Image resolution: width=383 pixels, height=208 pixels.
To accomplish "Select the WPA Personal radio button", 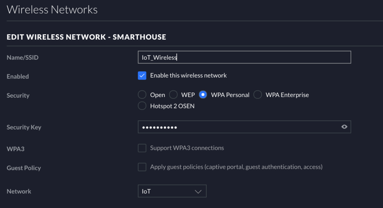I will click(203, 95).
